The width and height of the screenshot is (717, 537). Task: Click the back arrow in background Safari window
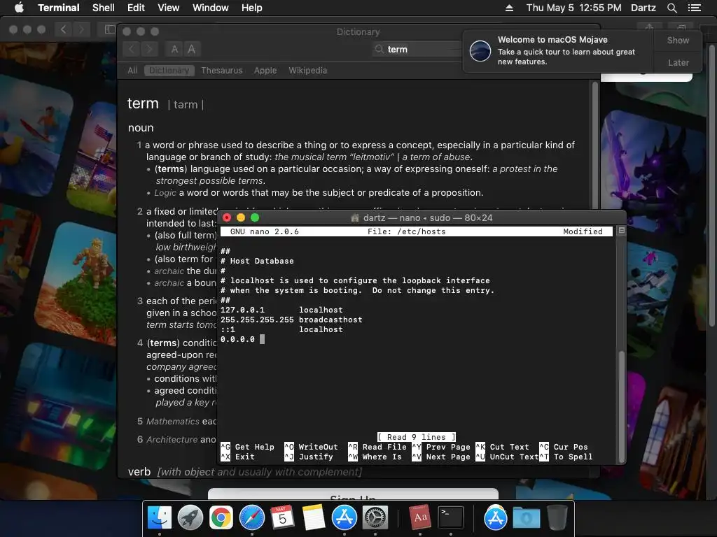pyautogui.click(x=63, y=29)
